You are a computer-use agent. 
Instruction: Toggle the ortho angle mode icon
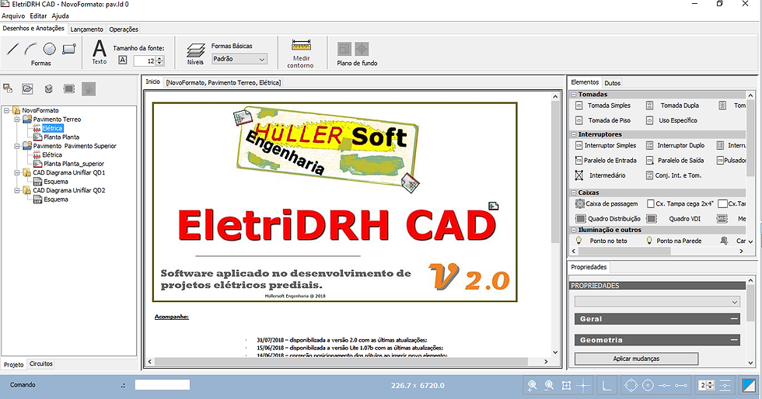[606, 385]
